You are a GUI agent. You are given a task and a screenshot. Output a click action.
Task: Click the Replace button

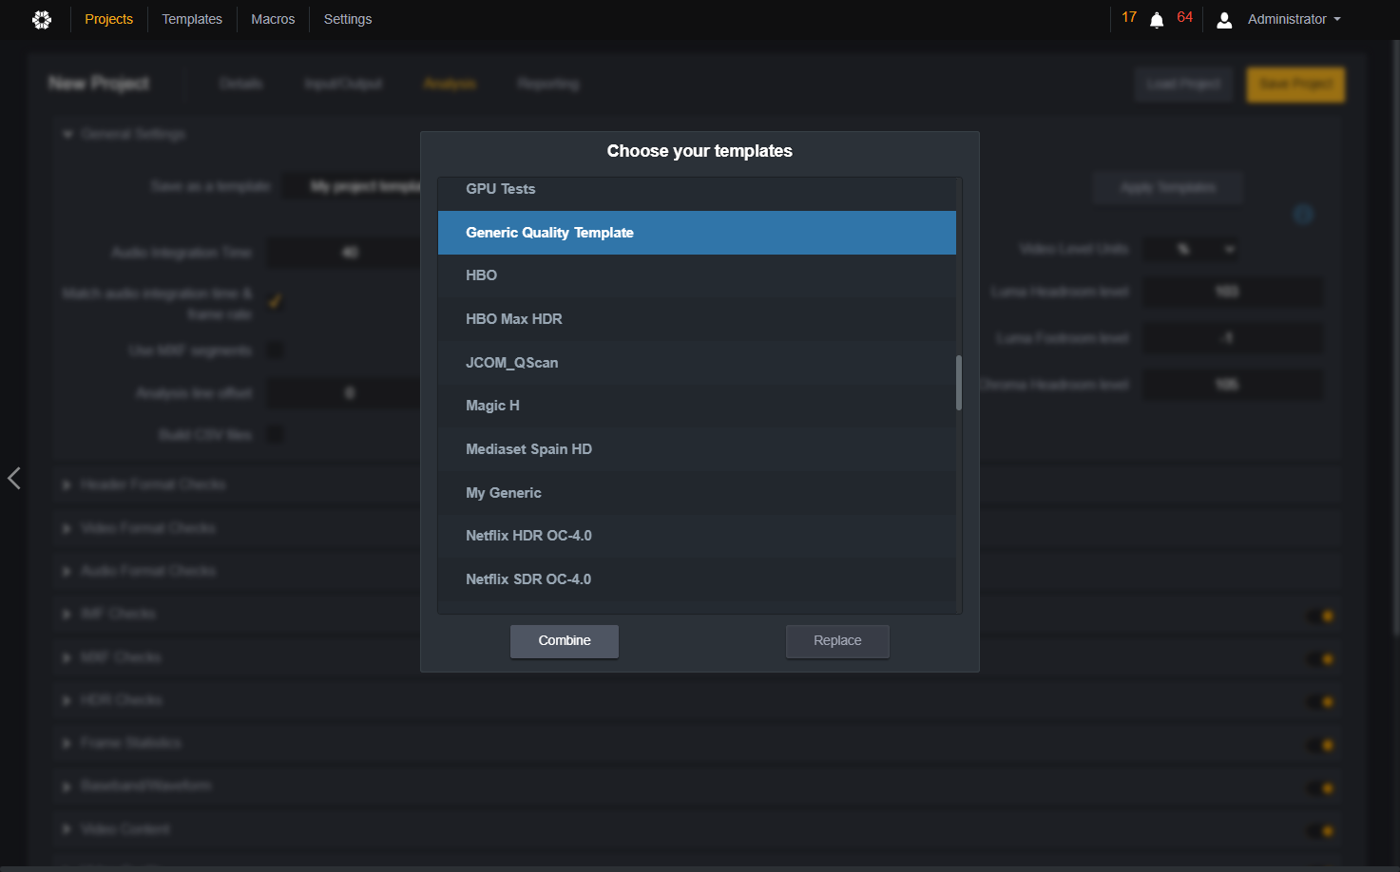pyautogui.click(x=837, y=641)
